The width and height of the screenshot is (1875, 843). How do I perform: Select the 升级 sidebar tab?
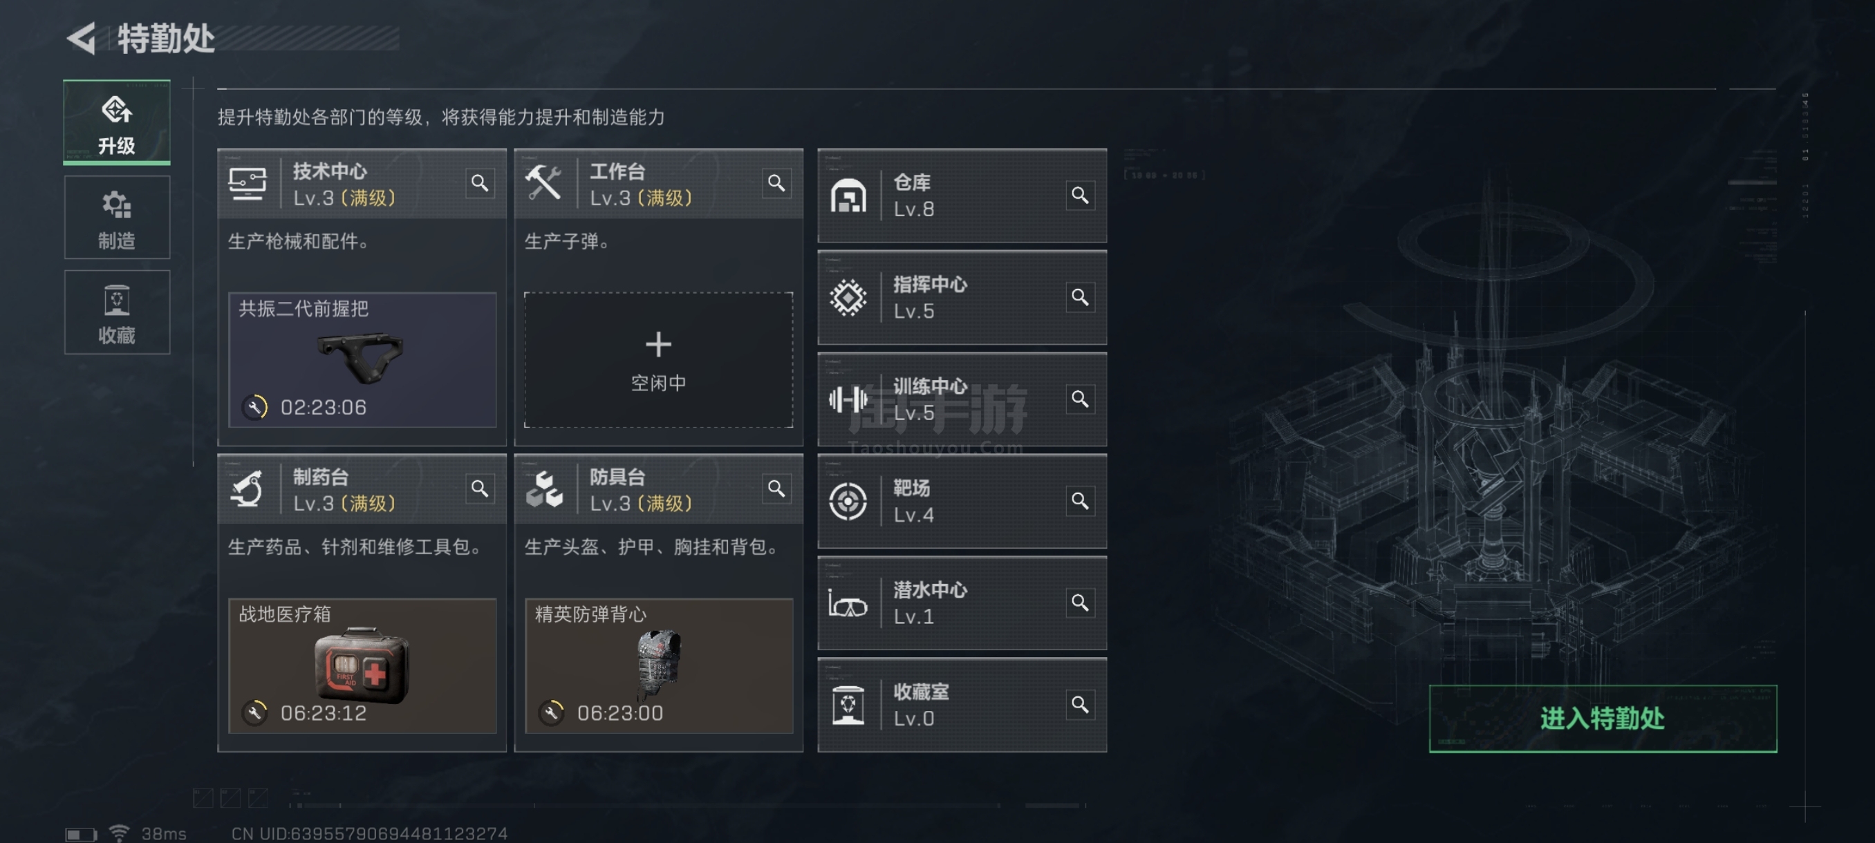coord(118,122)
